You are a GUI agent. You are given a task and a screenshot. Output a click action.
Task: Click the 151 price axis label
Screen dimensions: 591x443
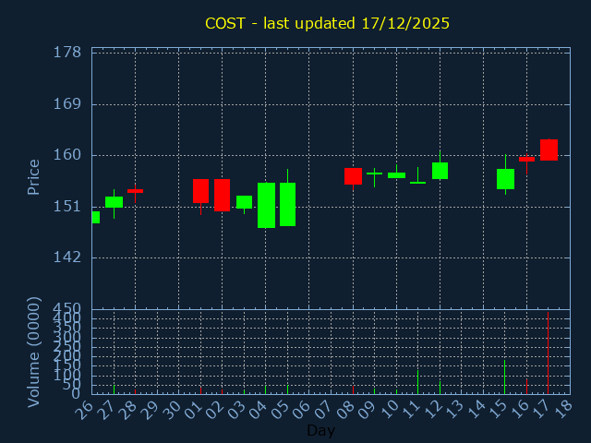(x=67, y=207)
